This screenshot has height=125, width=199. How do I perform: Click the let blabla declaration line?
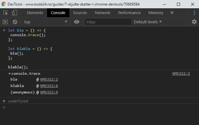pos(30,49)
